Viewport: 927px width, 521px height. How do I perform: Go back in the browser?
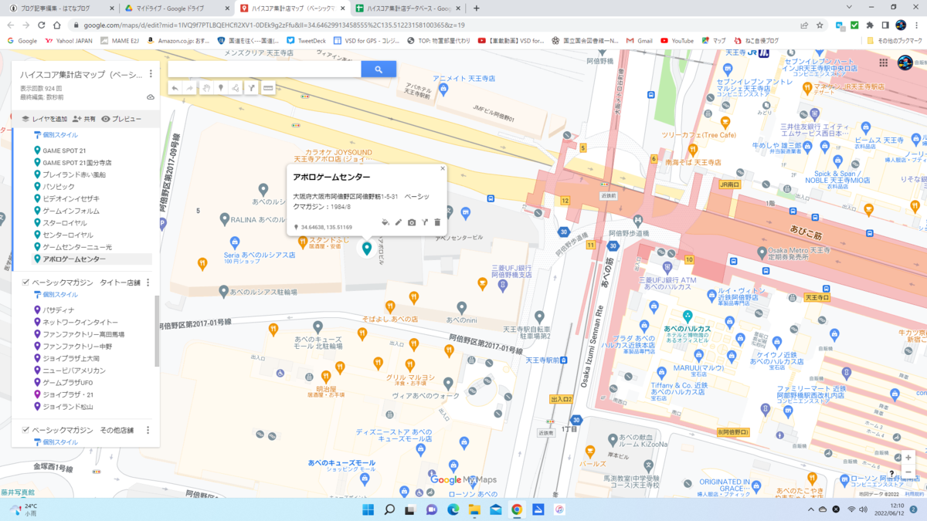click(x=10, y=25)
